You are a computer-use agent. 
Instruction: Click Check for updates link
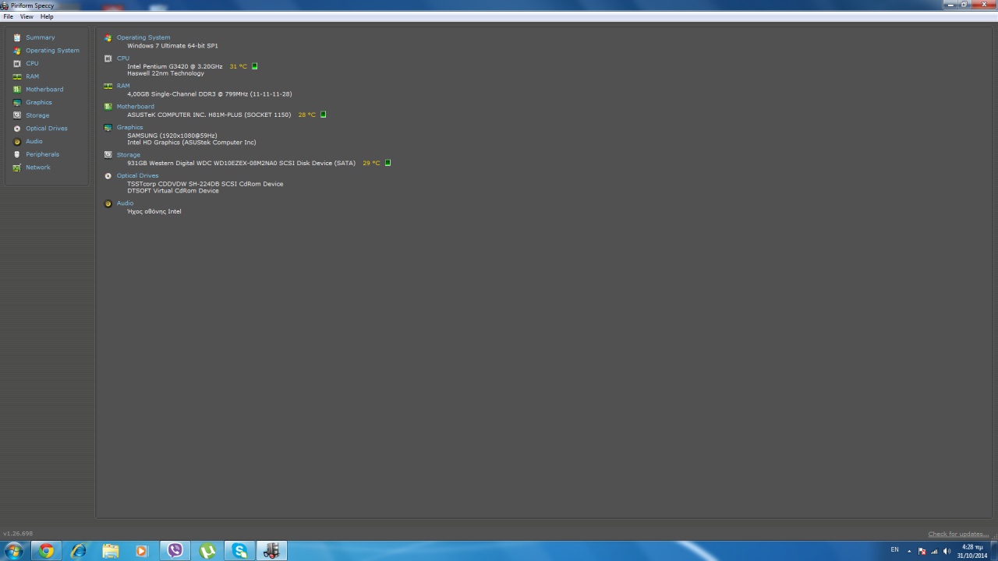[x=958, y=534]
